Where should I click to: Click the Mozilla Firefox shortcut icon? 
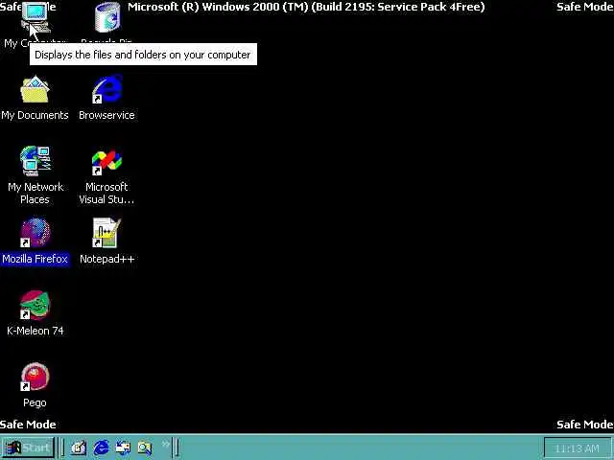[35, 233]
